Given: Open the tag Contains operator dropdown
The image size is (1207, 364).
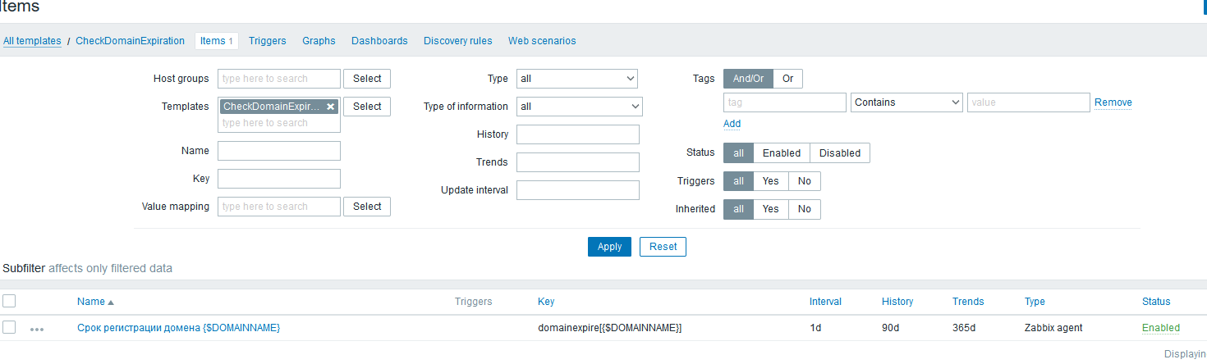Looking at the screenshot, I should click(906, 102).
